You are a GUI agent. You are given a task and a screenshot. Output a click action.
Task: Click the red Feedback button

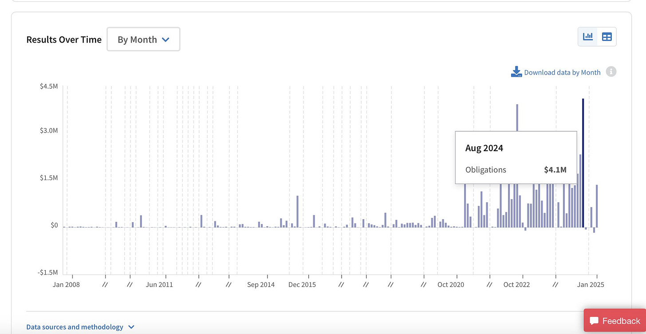coord(614,321)
